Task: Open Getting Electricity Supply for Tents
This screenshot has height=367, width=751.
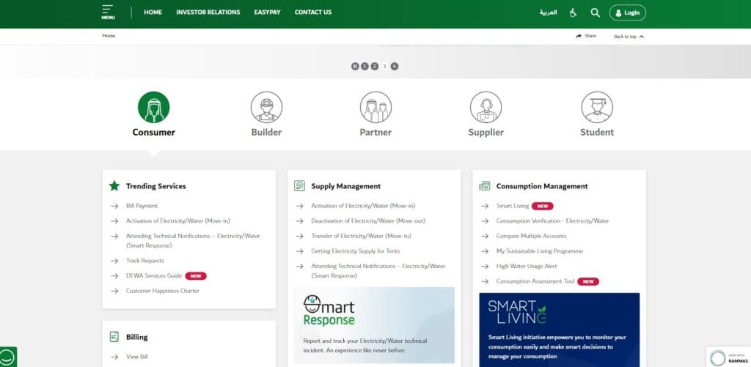Action: 356,251
